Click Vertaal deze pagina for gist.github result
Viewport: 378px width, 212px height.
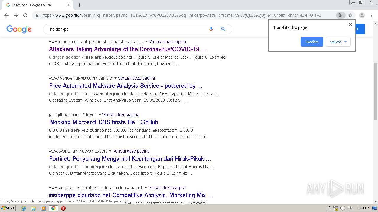click(x=121, y=115)
